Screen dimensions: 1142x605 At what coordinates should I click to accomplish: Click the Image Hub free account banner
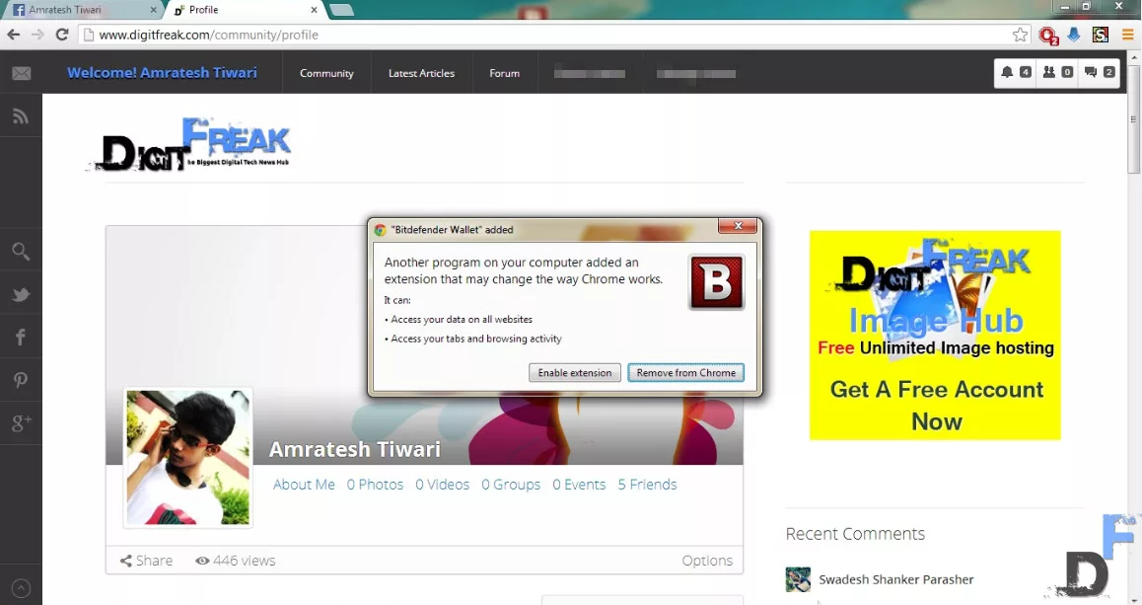[935, 336]
